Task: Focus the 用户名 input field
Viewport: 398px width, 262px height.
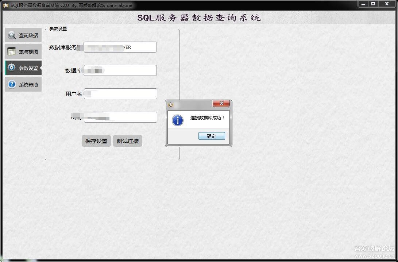Action: (x=120, y=94)
